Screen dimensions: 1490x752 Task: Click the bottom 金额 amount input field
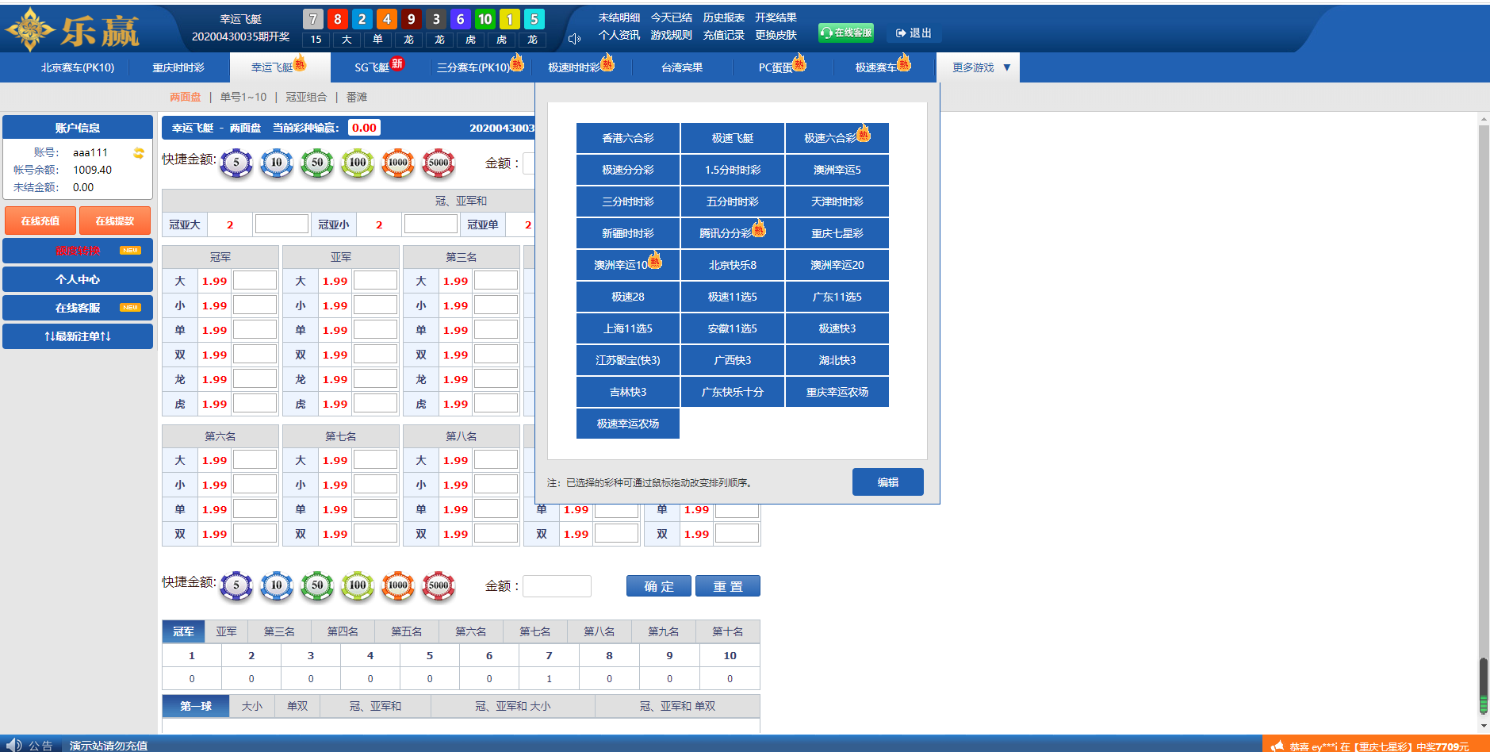click(557, 586)
